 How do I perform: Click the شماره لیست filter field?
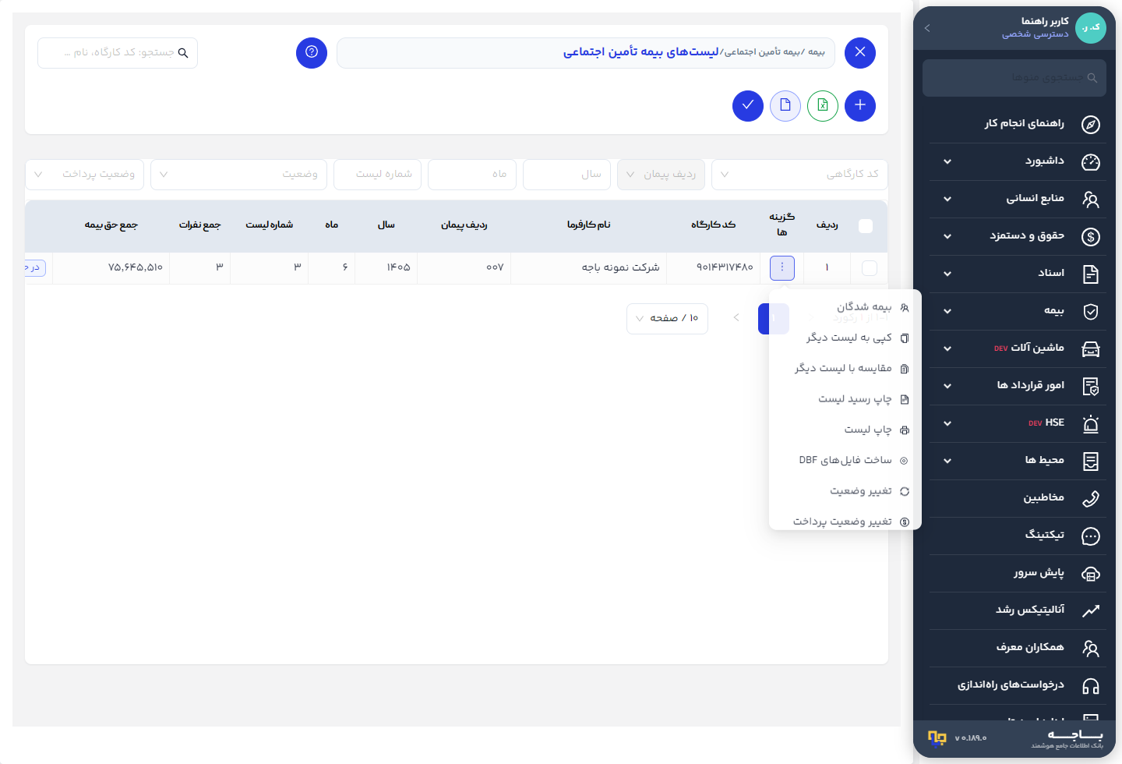pos(377,175)
